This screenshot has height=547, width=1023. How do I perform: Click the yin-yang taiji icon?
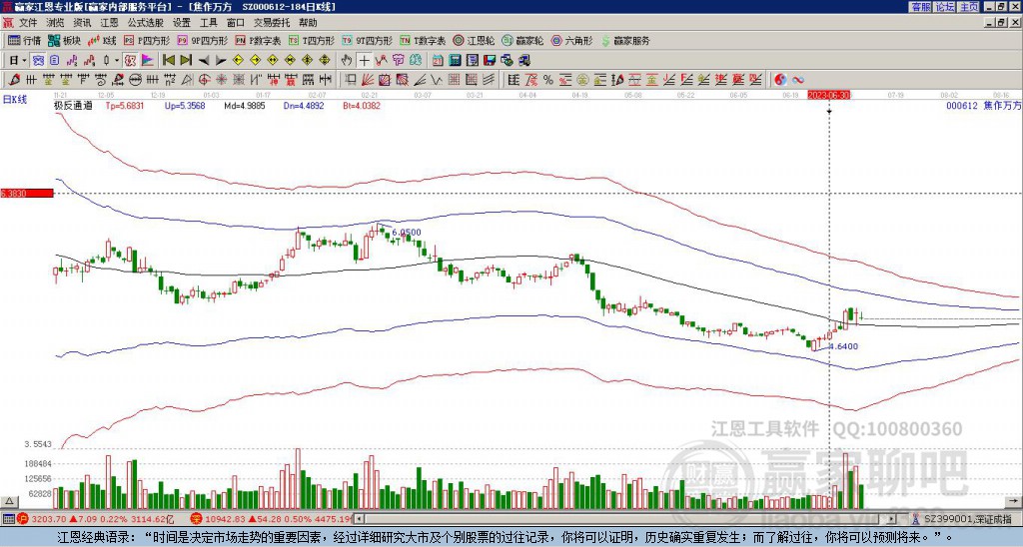coord(780,80)
